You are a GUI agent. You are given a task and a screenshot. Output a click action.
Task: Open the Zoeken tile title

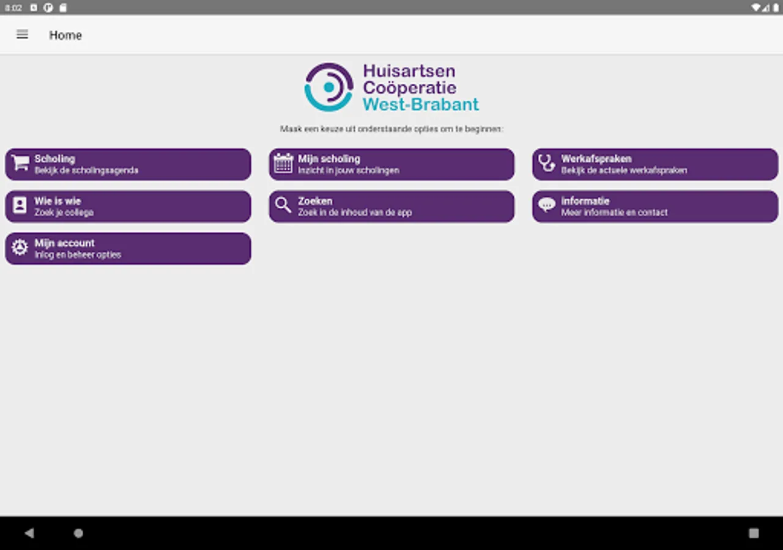click(x=315, y=201)
